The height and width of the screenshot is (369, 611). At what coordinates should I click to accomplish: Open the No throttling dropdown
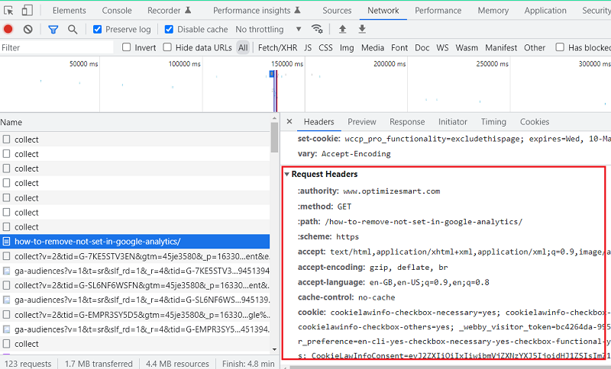click(268, 29)
